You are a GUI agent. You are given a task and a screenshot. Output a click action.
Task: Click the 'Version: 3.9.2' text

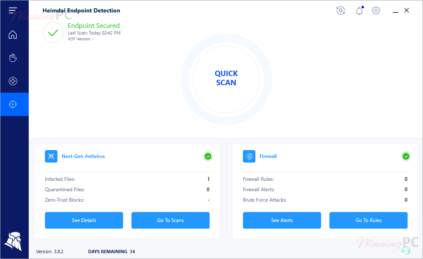(50, 252)
